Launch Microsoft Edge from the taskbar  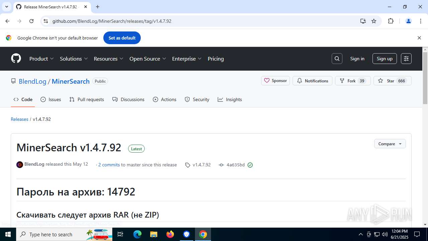click(x=137, y=234)
